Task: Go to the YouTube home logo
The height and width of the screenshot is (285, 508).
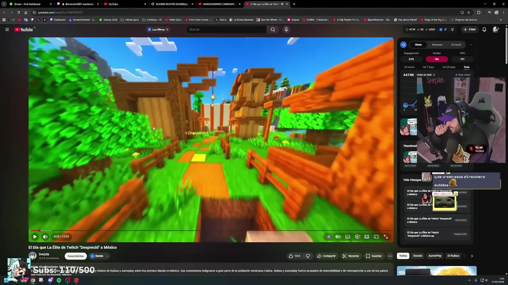Action: click(24, 29)
